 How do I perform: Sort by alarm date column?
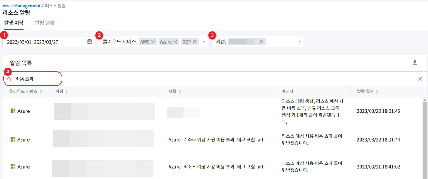pos(376,92)
